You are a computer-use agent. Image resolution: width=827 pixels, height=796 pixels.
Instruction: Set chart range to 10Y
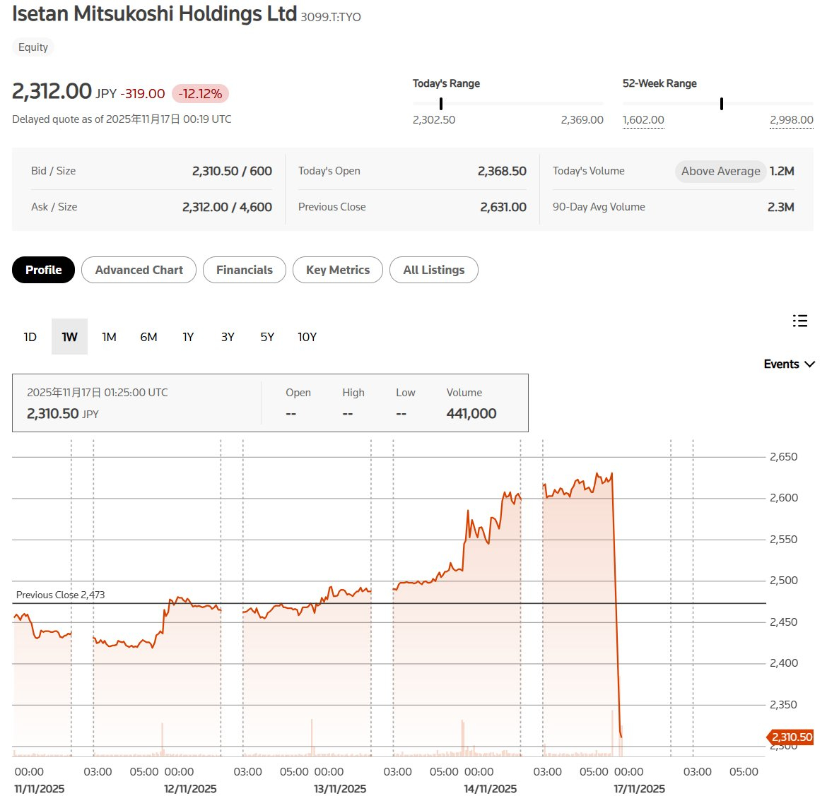(307, 337)
